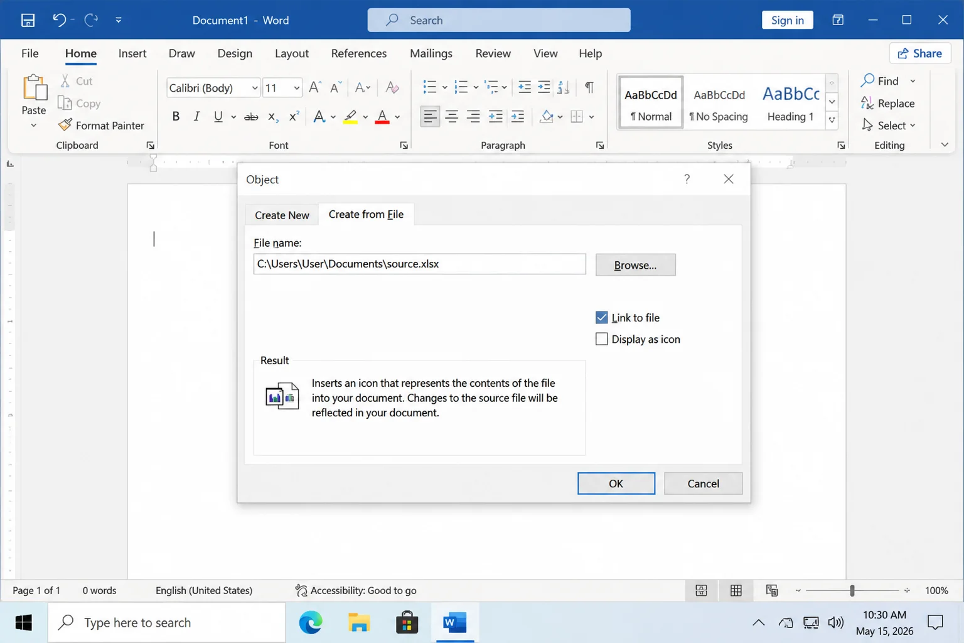Screen dimensions: 964x643
Task: Open the Insert ribbon tab
Action: click(132, 53)
